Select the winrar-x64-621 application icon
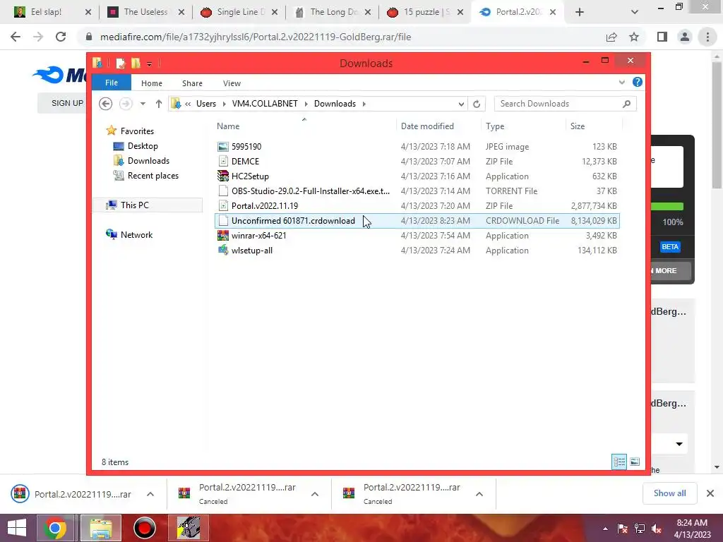Viewport: 723px width, 542px height. tap(223, 236)
